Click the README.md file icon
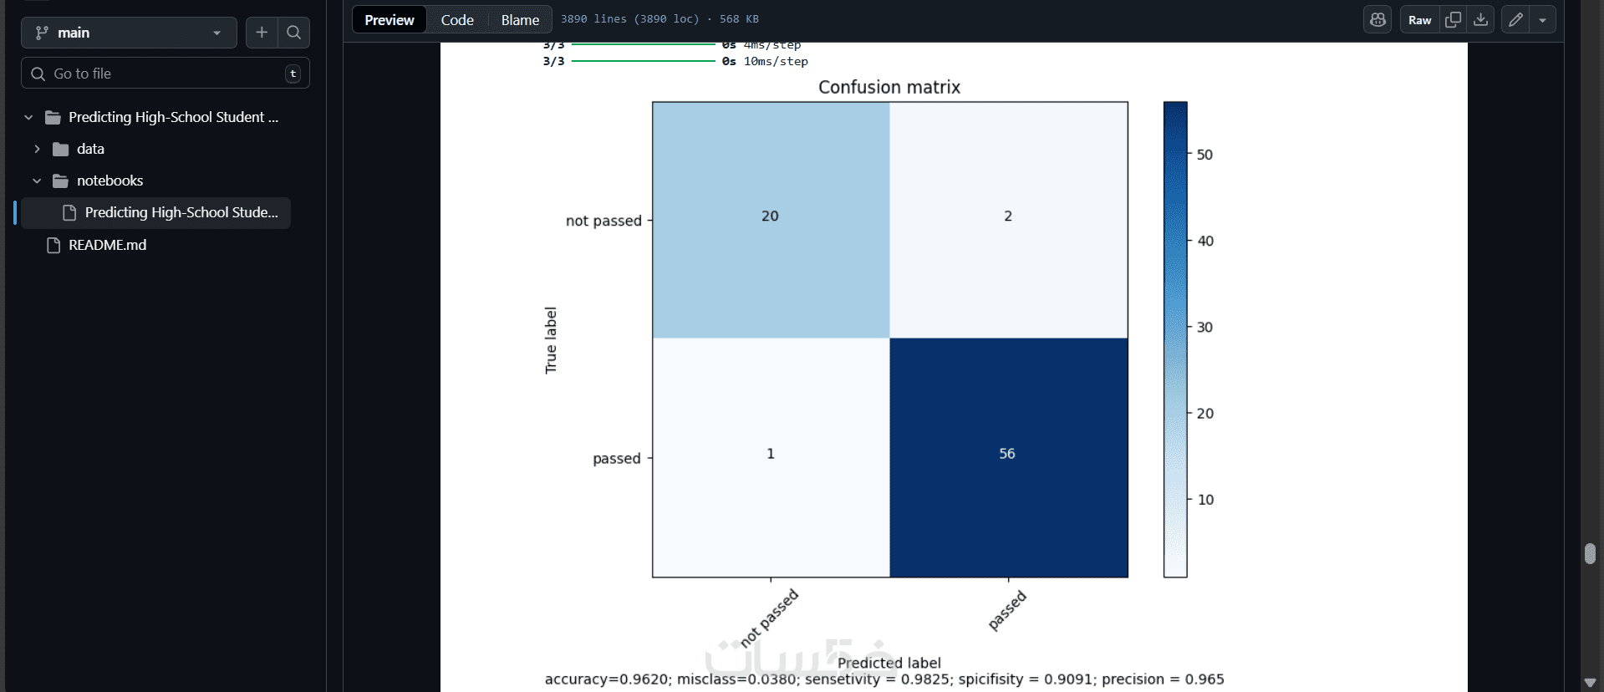 53,245
